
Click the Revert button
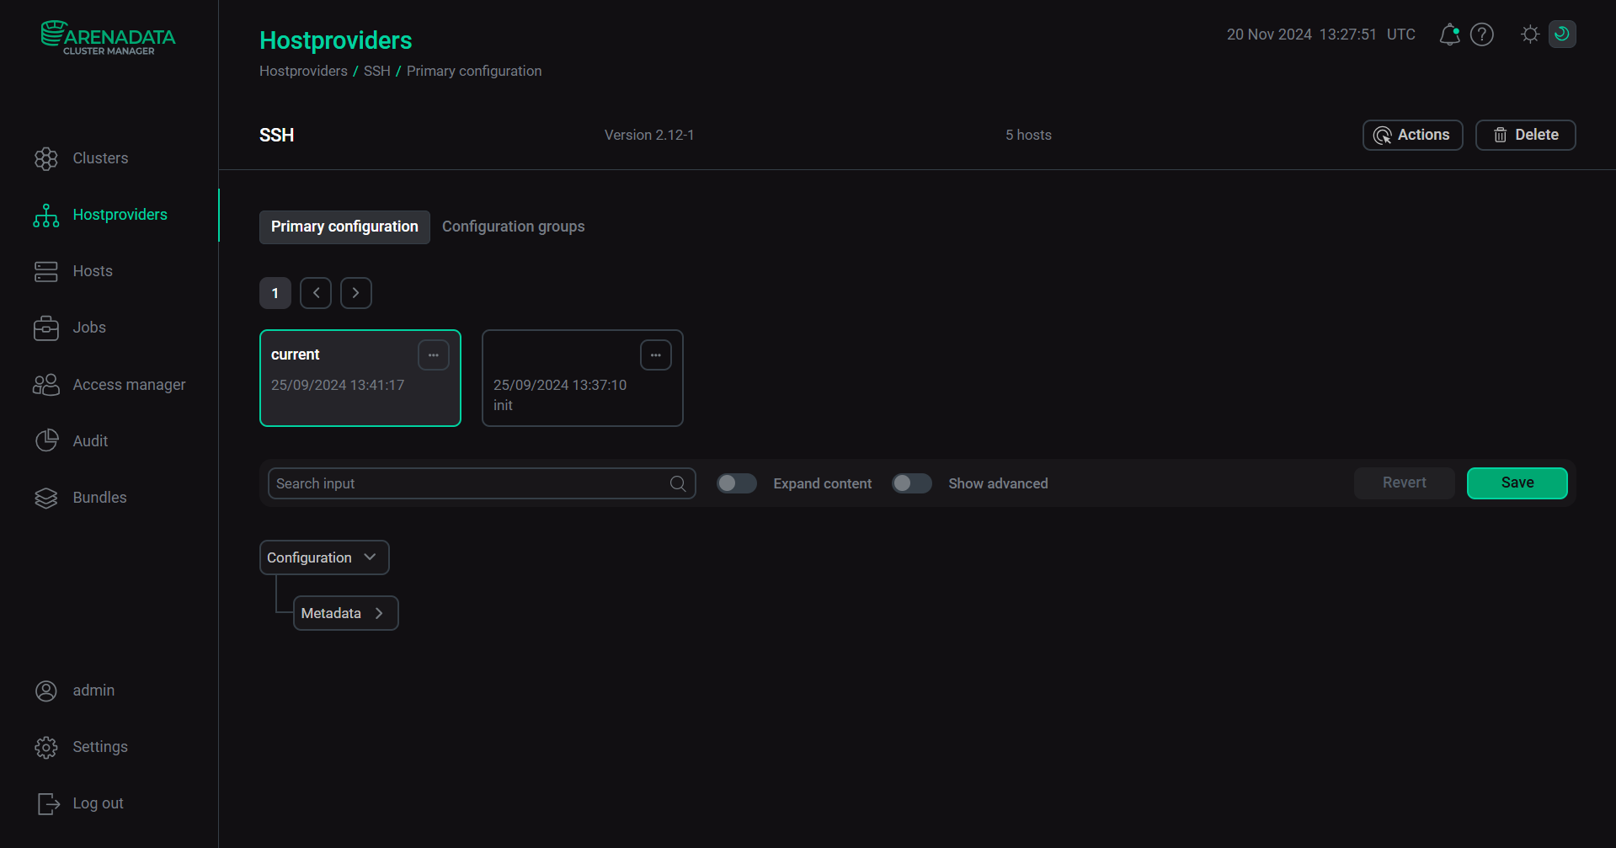[1405, 483]
